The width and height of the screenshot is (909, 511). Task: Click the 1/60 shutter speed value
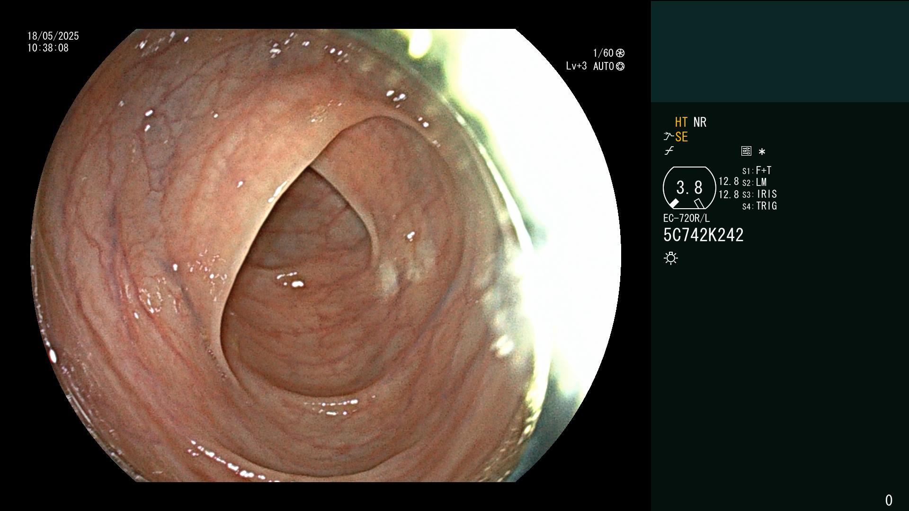pyautogui.click(x=603, y=53)
